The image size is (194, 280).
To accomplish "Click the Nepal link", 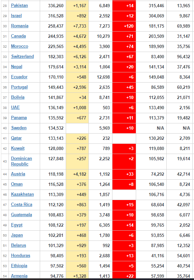I will point(16,67).
